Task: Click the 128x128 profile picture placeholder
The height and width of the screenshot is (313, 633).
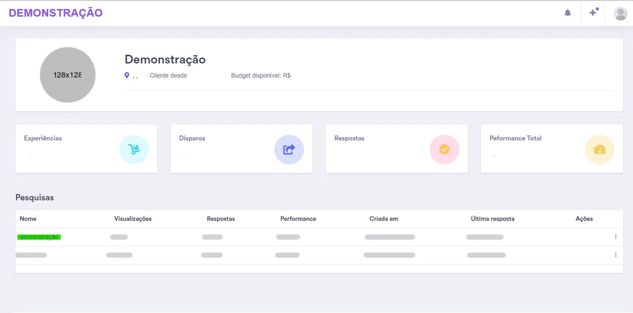Action: click(x=68, y=75)
